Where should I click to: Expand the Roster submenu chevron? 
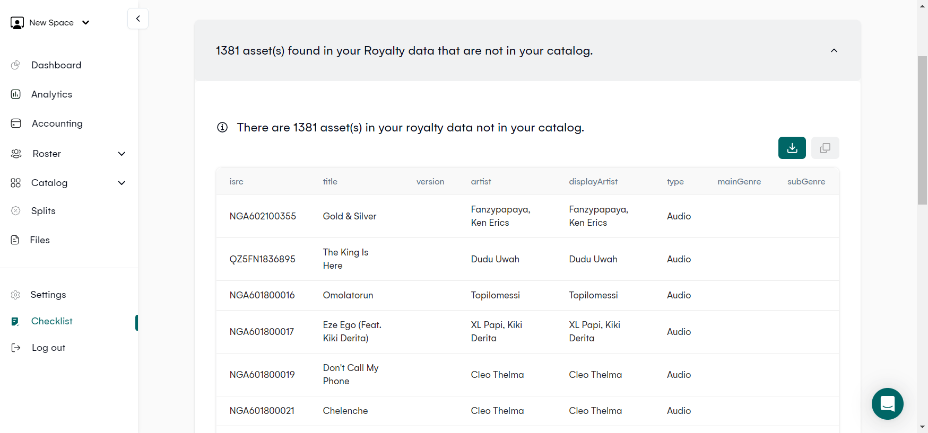122,154
